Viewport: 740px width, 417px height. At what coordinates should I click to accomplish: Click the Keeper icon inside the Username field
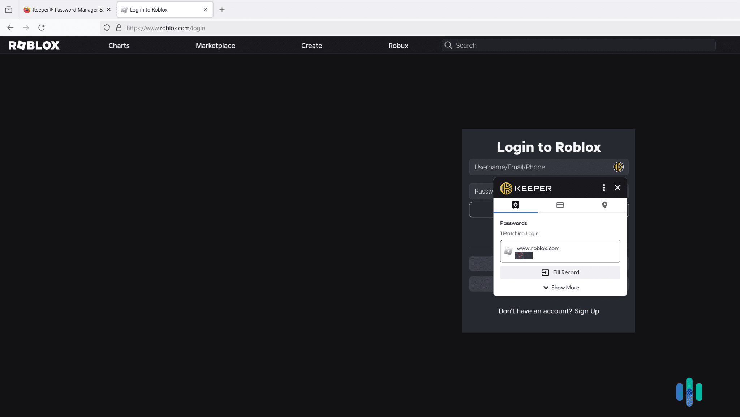[x=618, y=167]
